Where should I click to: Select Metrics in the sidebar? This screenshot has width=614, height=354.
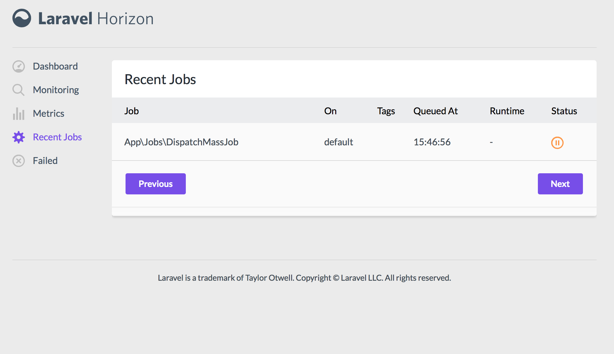pos(48,114)
